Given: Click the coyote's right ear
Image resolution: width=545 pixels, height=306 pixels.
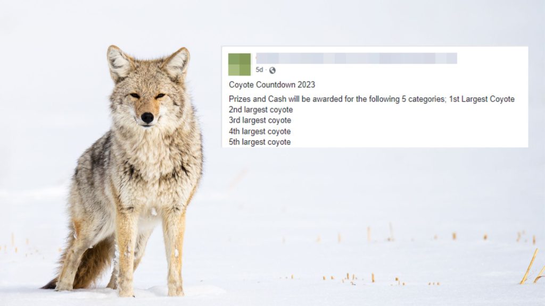Looking at the screenshot, I should 178,63.
